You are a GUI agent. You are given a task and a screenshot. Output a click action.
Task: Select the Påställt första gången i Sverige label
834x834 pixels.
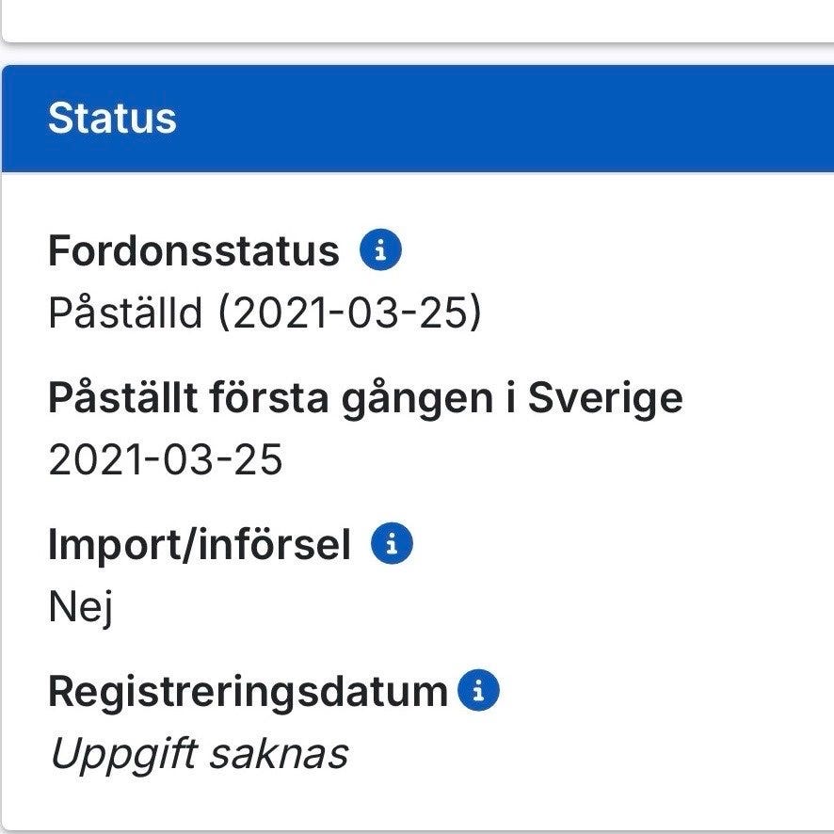point(365,399)
